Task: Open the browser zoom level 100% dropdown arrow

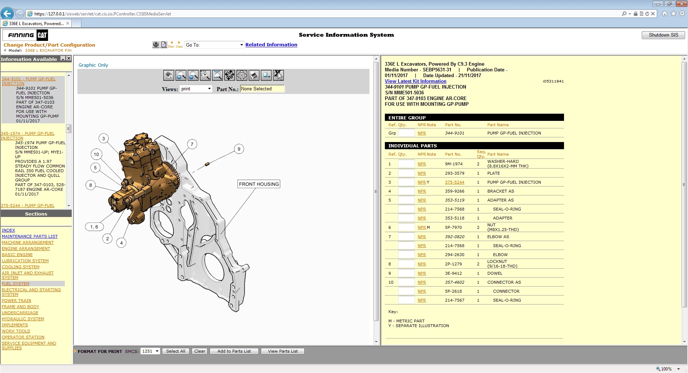Action: point(678,369)
